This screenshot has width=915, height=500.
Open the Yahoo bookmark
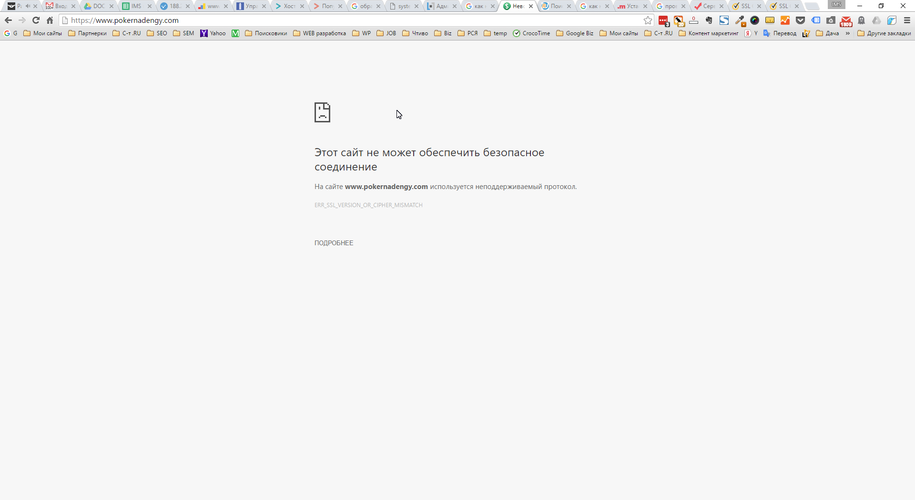213,33
